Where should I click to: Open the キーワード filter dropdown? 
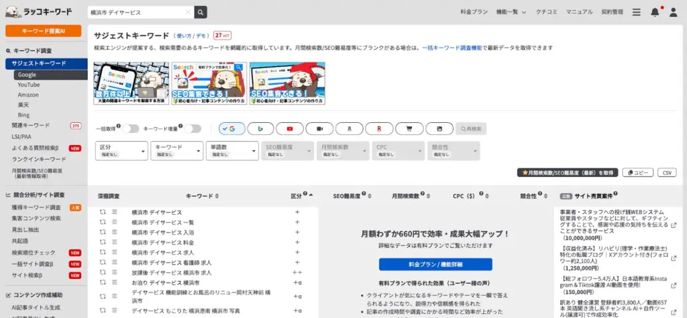tap(177, 151)
